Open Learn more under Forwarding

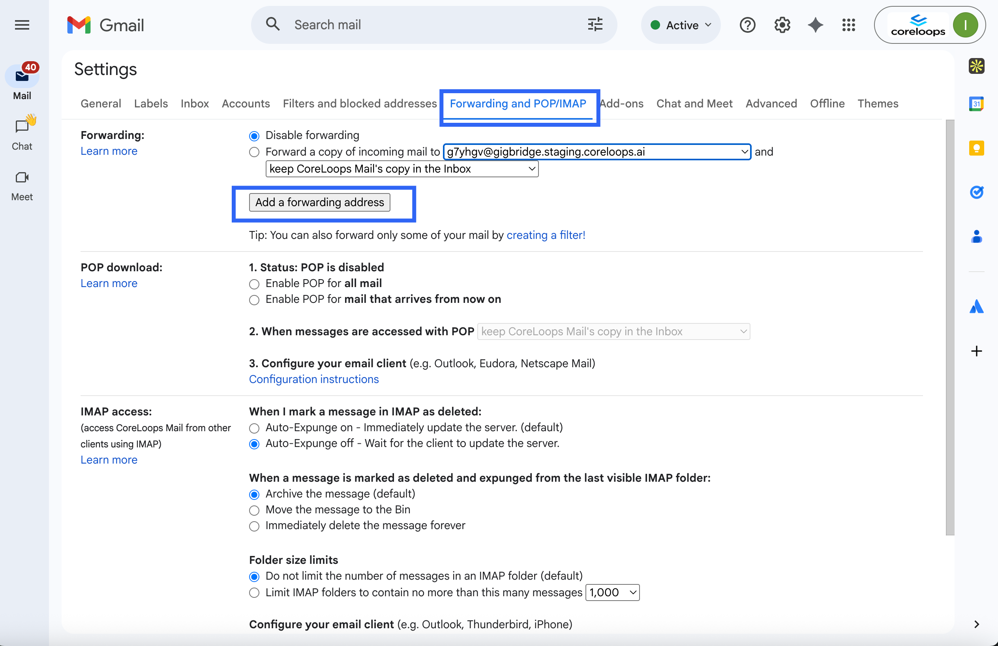pos(109,152)
